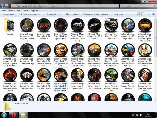
Task: Select the Prototype-new-4 icon file
Action: coord(94,79)
